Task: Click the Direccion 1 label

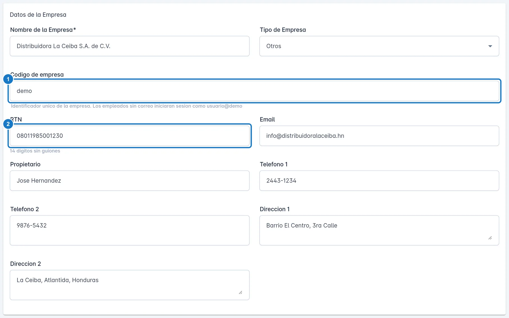Action: click(x=275, y=209)
